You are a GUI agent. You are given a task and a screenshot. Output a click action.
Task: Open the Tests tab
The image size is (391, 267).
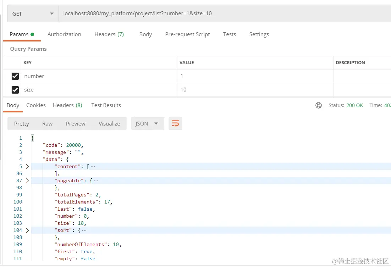point(230,34)
